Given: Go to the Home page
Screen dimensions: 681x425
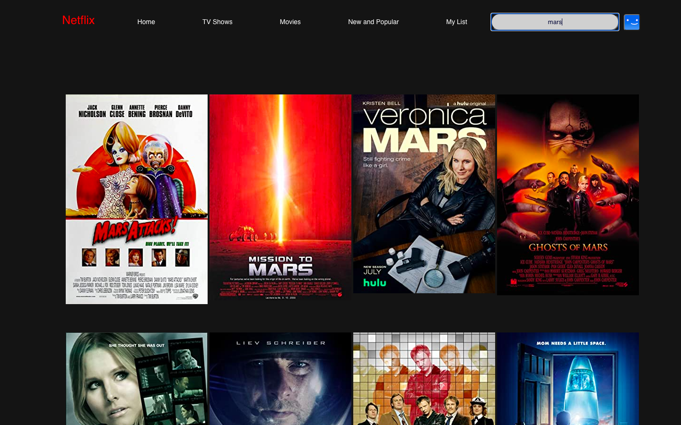Looking at the screenshot, I should coord(146,22).
